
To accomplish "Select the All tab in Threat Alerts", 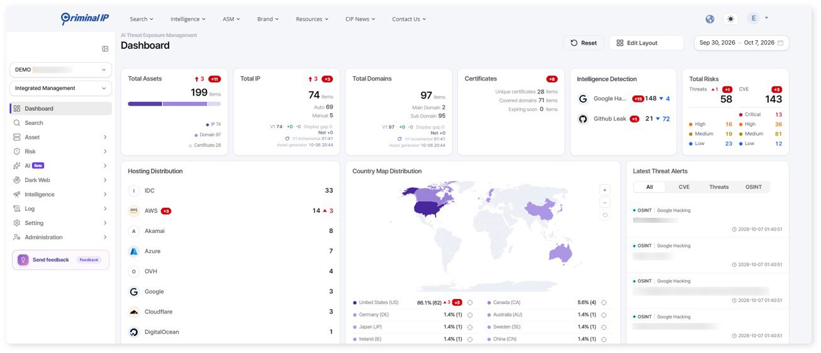I will pos(649,187).
